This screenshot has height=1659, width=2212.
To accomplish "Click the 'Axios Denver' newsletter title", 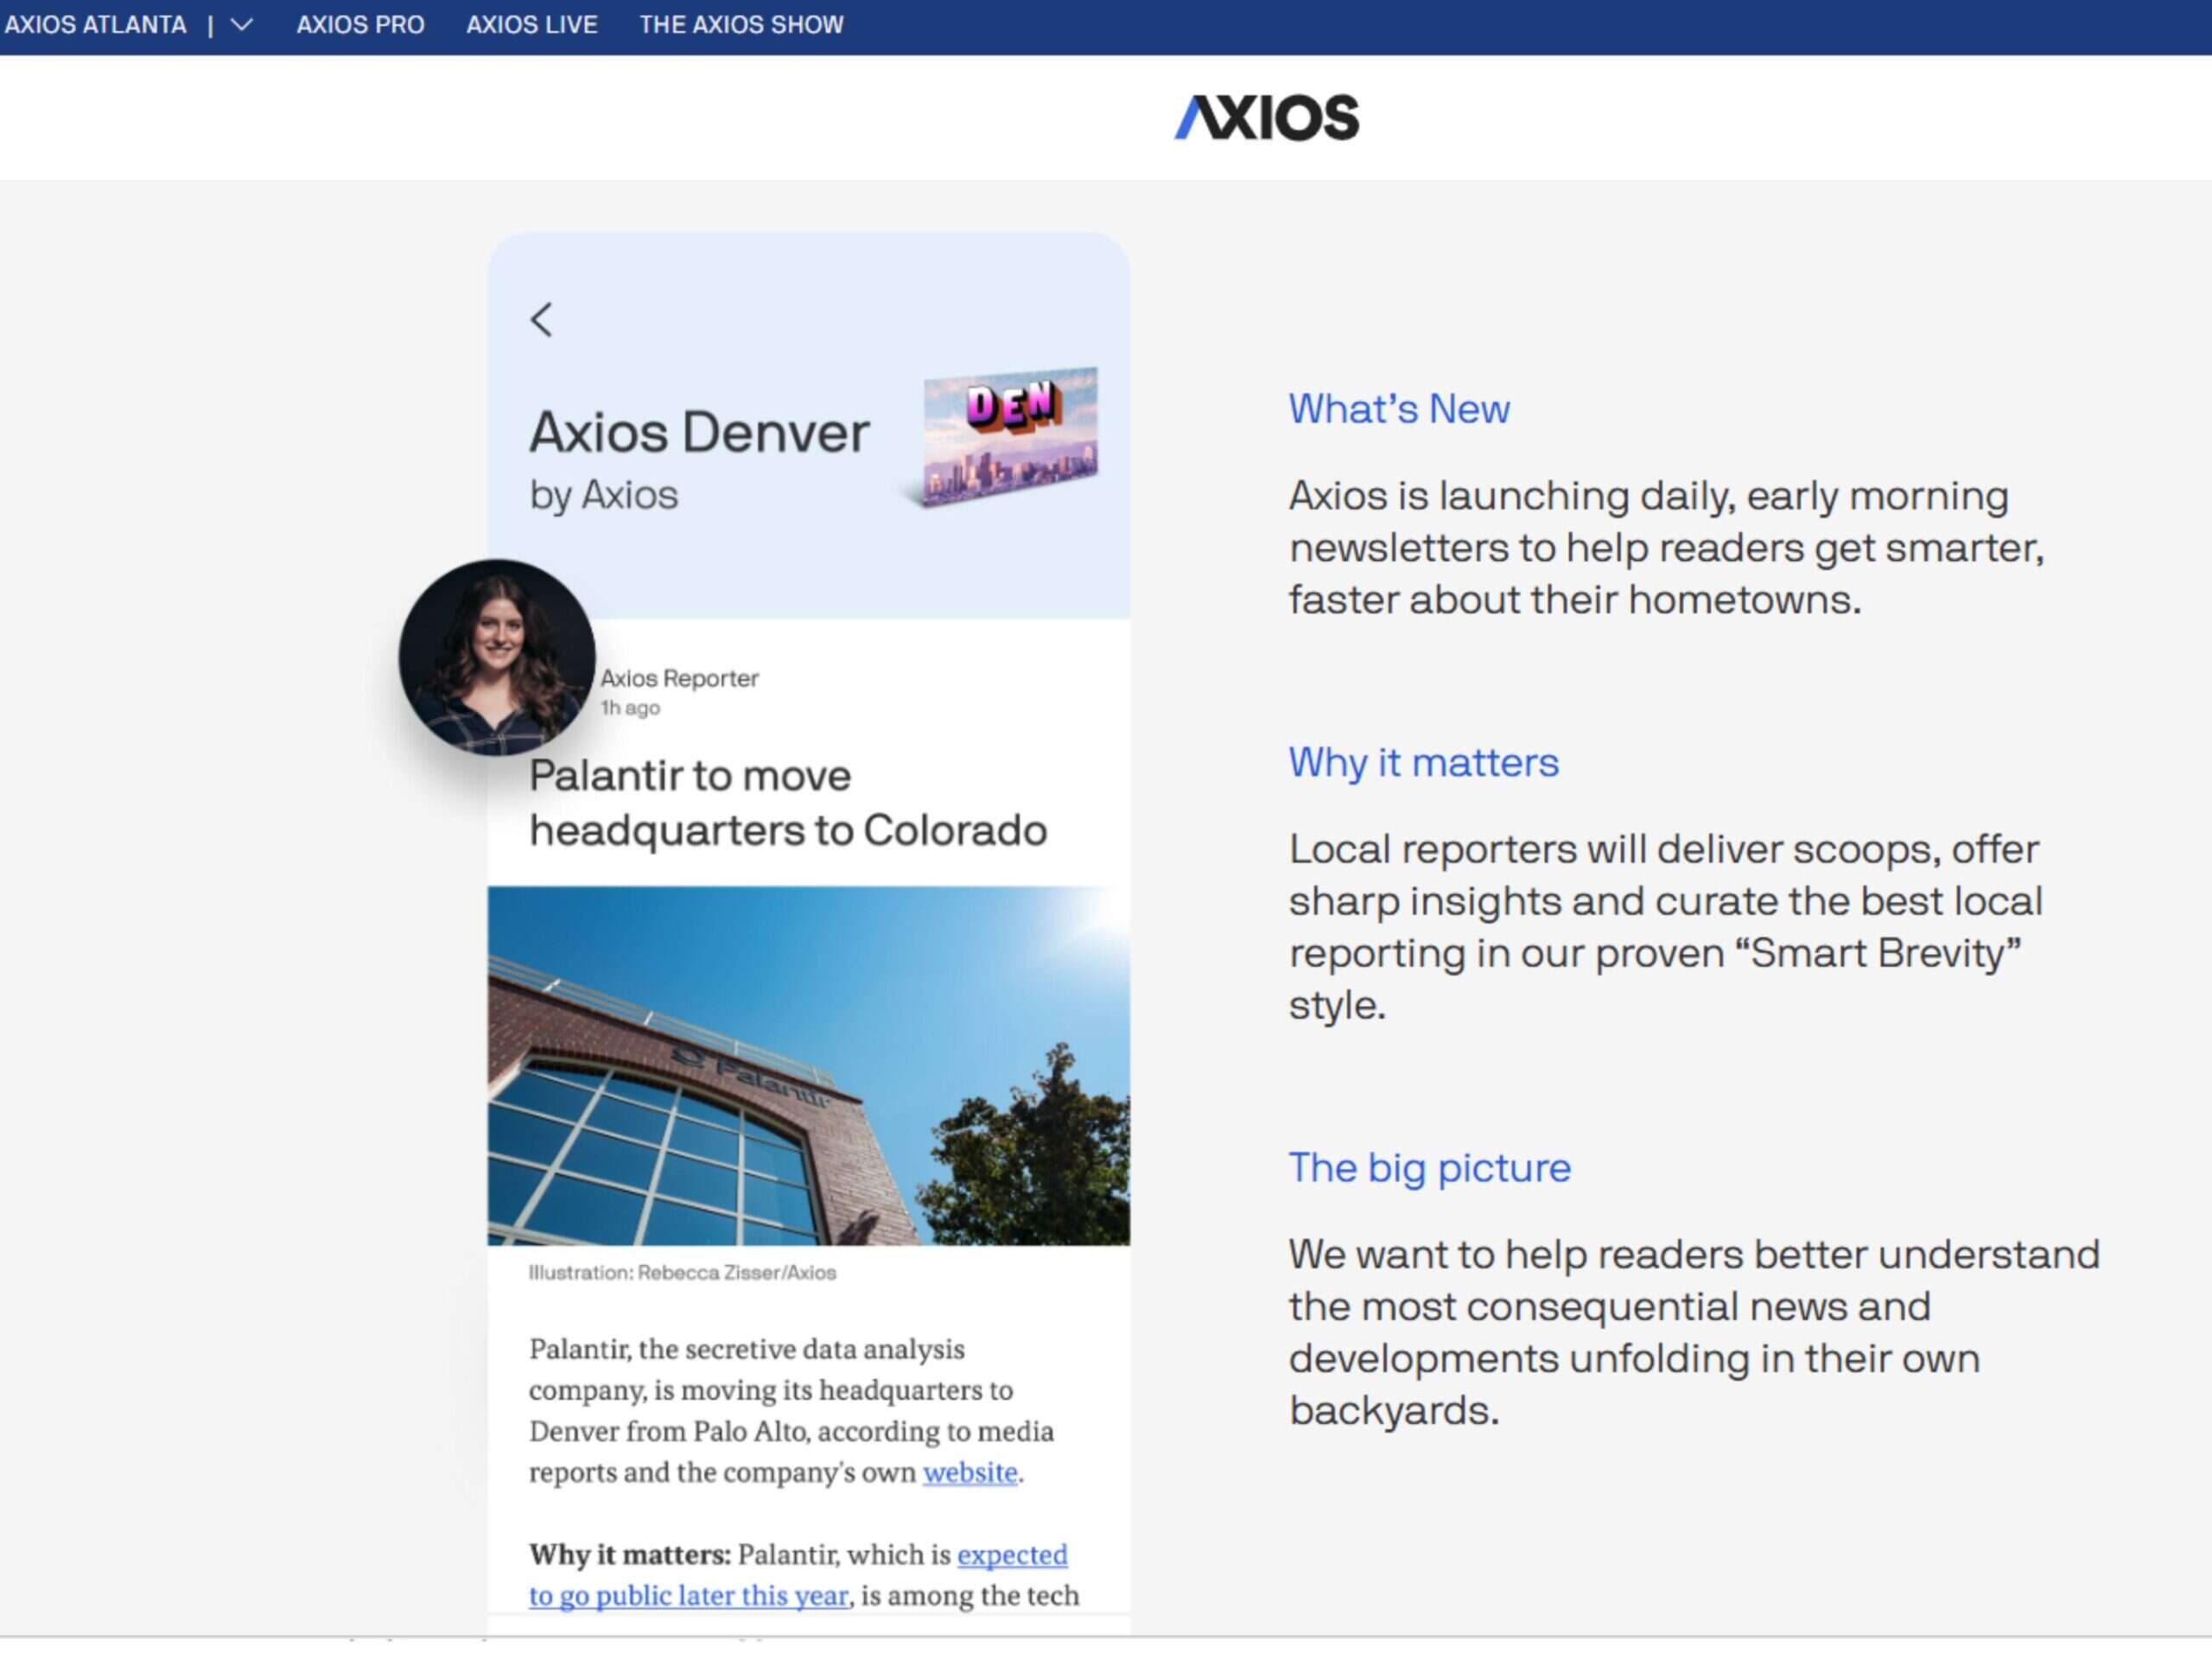I will pyautogui.click(x=699, y=433).
